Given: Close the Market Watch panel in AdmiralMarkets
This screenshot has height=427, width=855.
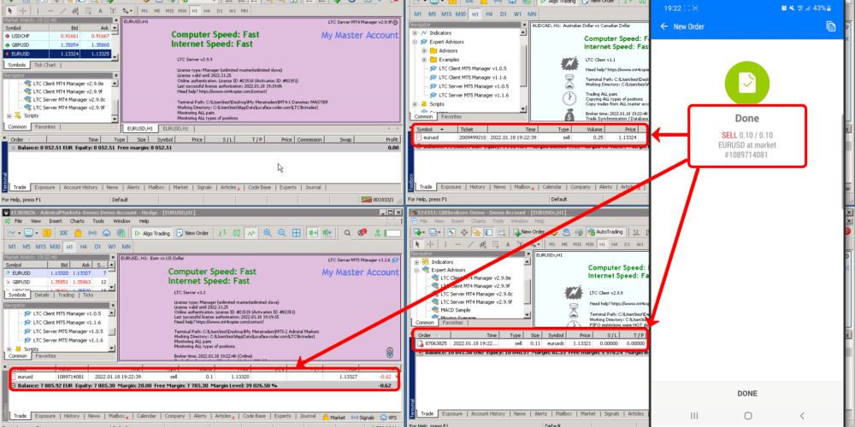Looking at the screenshot, I should pos(114,258).
